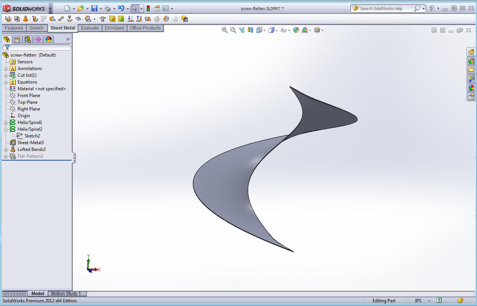This screenshot has width=477, height=306.
Task: Open SolidWorks Resources home icon
Action: [471, 52]
